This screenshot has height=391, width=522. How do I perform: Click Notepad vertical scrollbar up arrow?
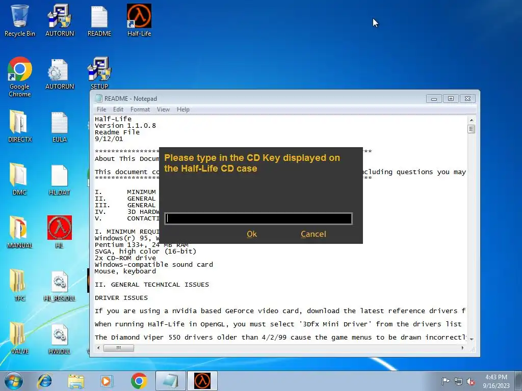(471, 120)
